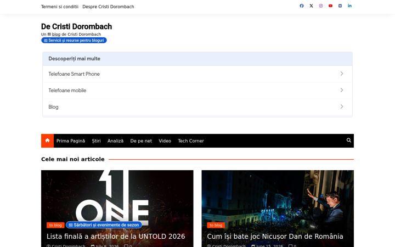Open Tech Corner menu item

[x=191, y=141]
